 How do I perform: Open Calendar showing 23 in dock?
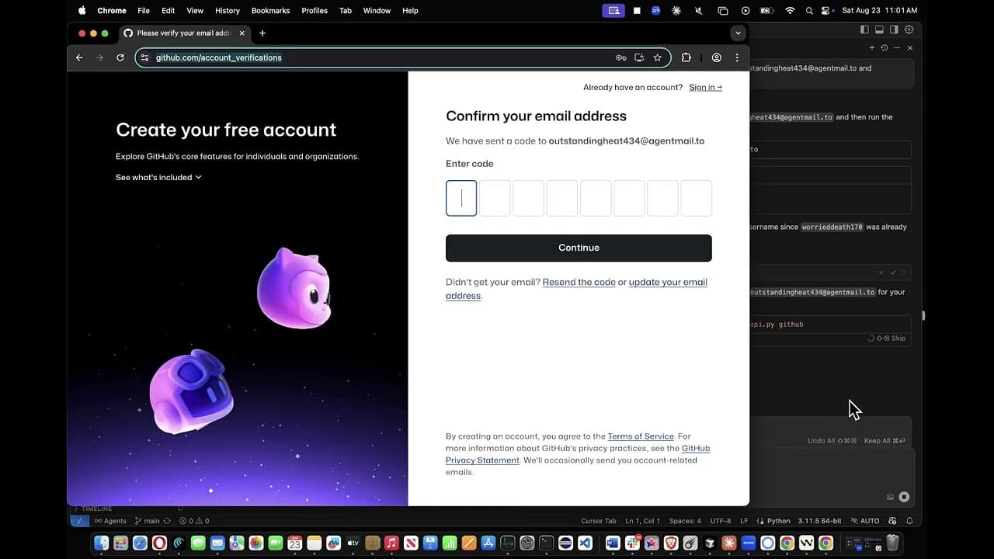tap(295, 543)
